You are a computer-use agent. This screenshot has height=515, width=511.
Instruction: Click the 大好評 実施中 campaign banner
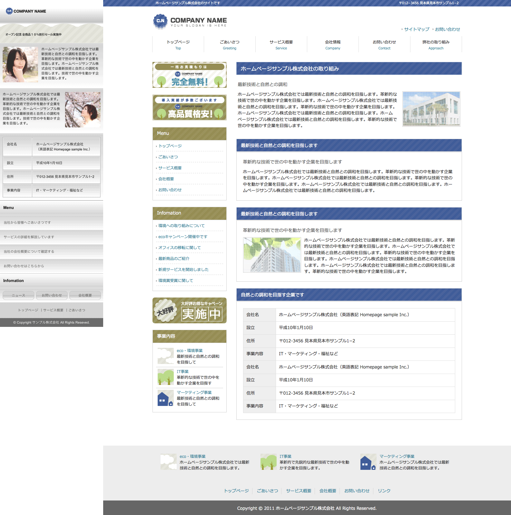[x=190, y=310]
